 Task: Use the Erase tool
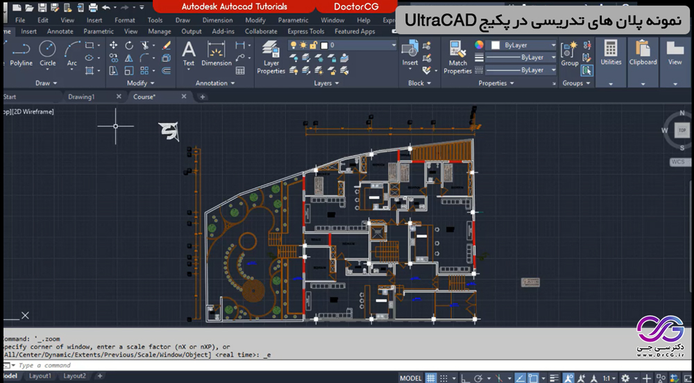167,45
